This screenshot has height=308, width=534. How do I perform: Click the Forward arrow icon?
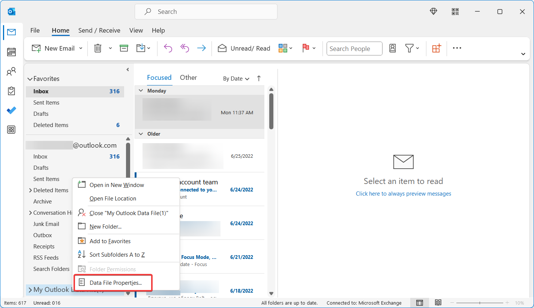[x=201, y=48]
